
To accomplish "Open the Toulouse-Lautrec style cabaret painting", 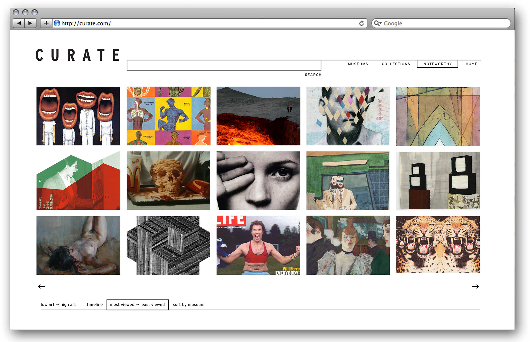I will point(348,245).
